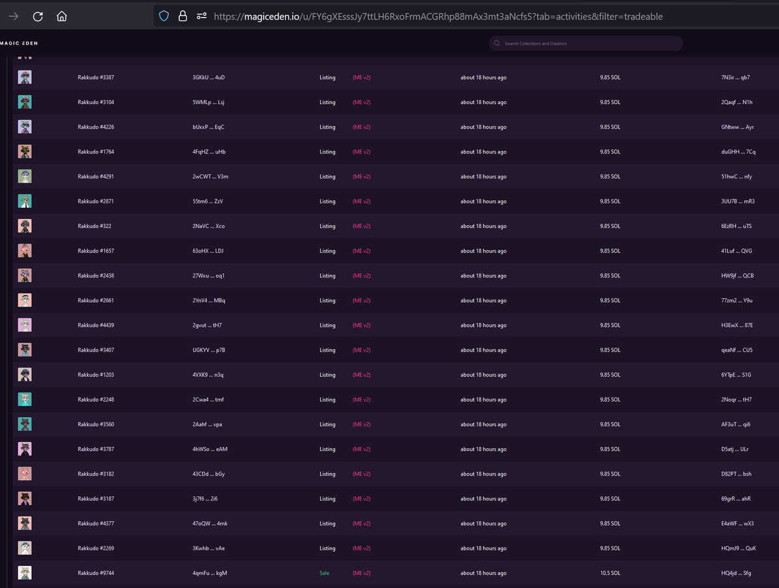This screenshot has width=779, height=588.
Task: Click 'about 18 hours ago' for Rakkudo #3787
Action: pyautogui.click(x=484, y=449)
